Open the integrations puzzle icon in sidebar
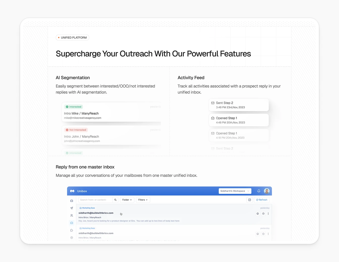The height and width of the screenshot is (262, 339). point(72,230)
